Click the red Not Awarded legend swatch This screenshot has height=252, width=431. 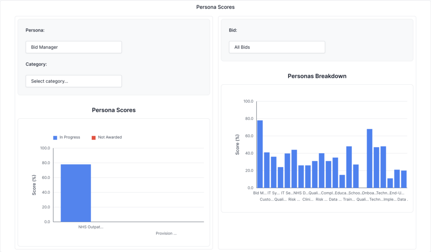93,138
